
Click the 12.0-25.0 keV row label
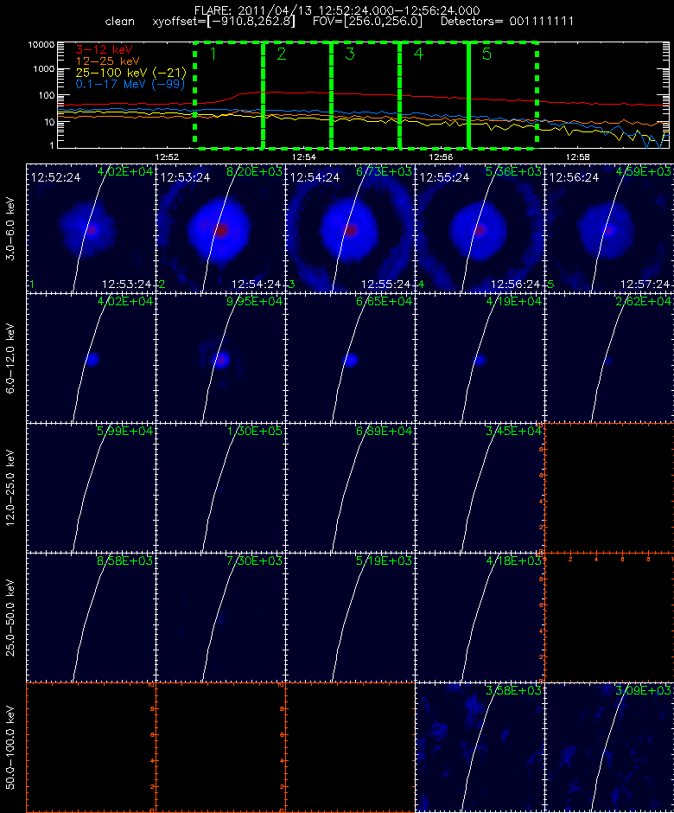11,488
